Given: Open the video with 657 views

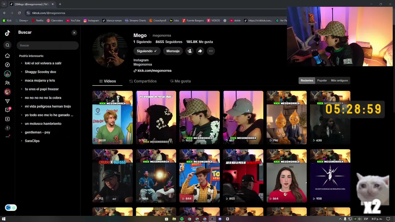Looking at the screenshot, I should (x=243, y=117).
